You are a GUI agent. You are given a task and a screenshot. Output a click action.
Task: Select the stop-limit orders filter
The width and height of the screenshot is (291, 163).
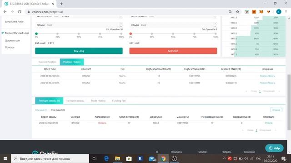click(58, 110)
